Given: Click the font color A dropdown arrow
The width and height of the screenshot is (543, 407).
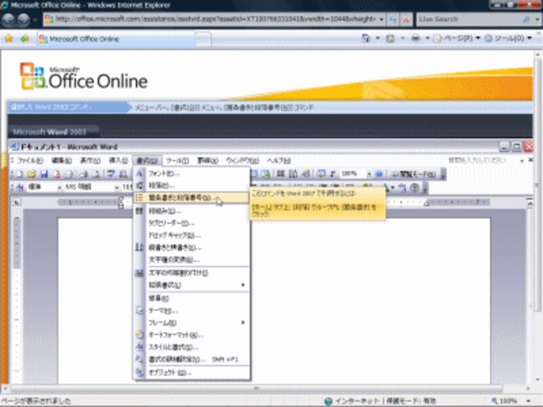Looking at the screenshot, I should click(x=393, y=188).
